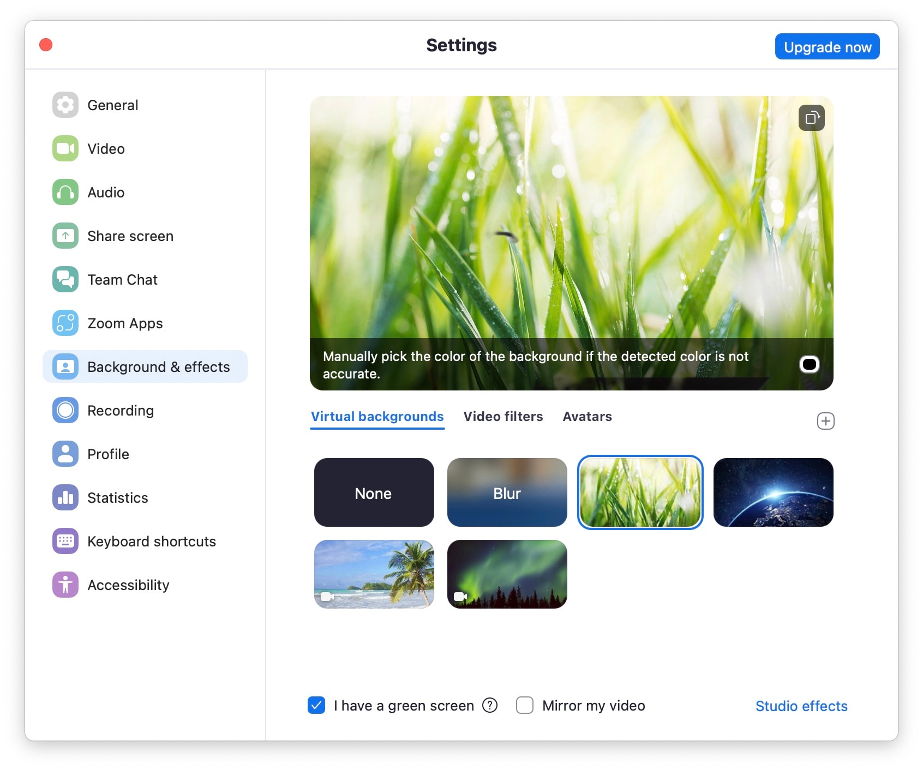923x770 pixels.
Task: Select None background option
Action: (x=374, y=492)
